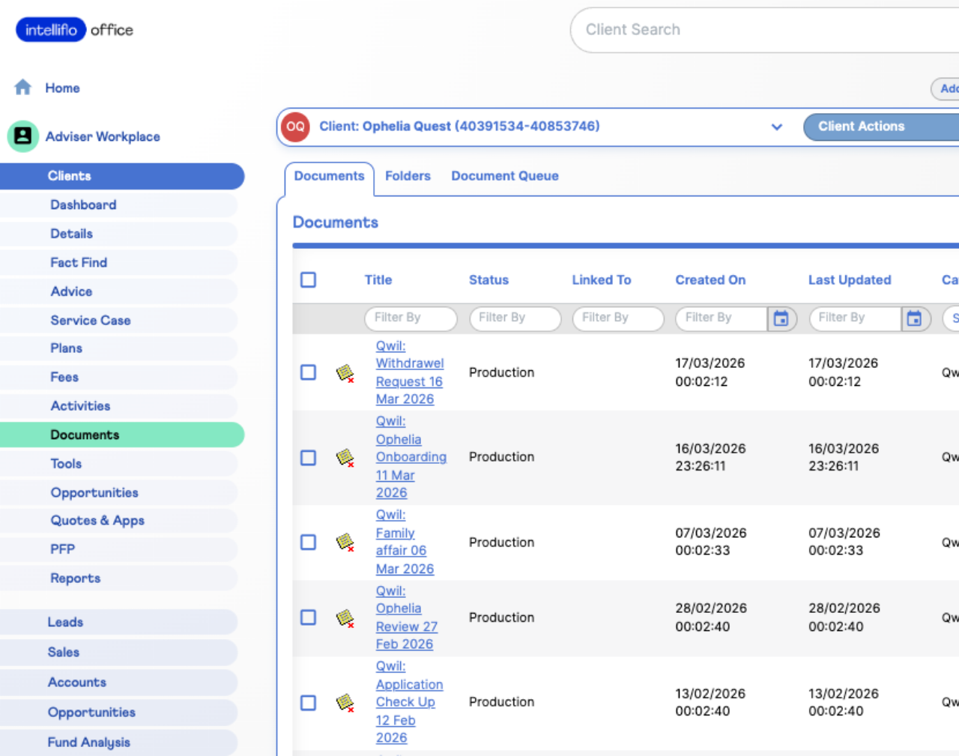Viewport: 959px width, 756px height.
Task: Open the Document Queue tab
Action: click(x=504, y=176)
